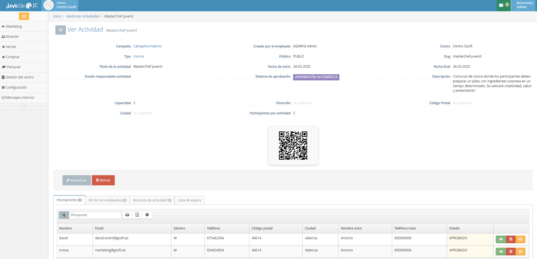Click the Excel export icon

click(x=137, y=215)
